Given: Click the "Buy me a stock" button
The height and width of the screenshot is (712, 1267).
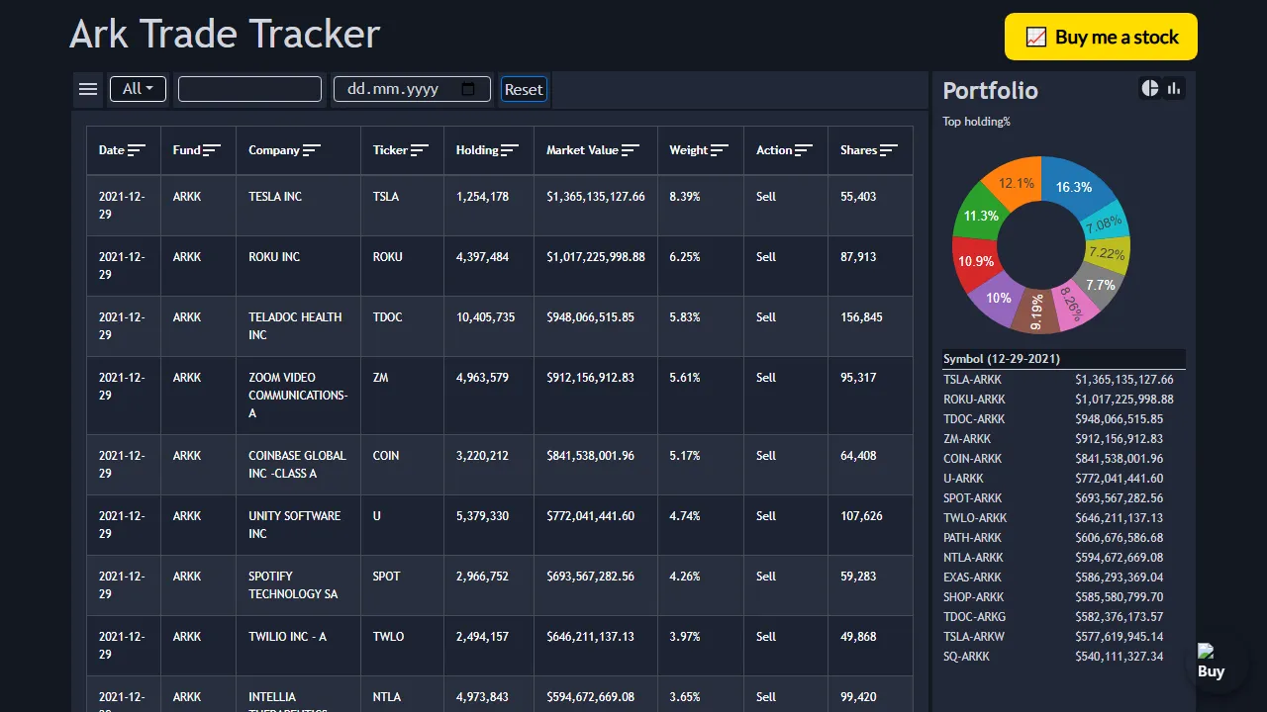Looking at the screenshot, I should point(1100,36).
